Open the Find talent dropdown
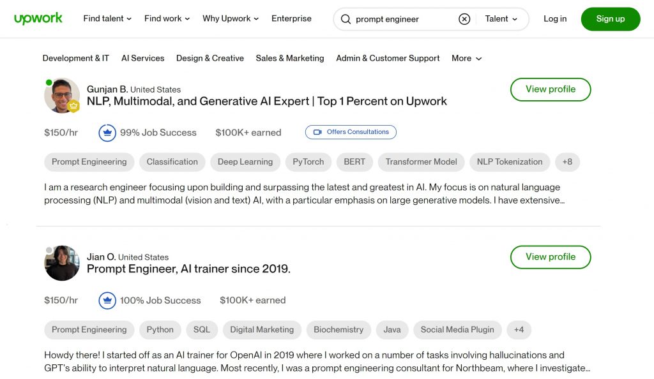 coord(107,19)
